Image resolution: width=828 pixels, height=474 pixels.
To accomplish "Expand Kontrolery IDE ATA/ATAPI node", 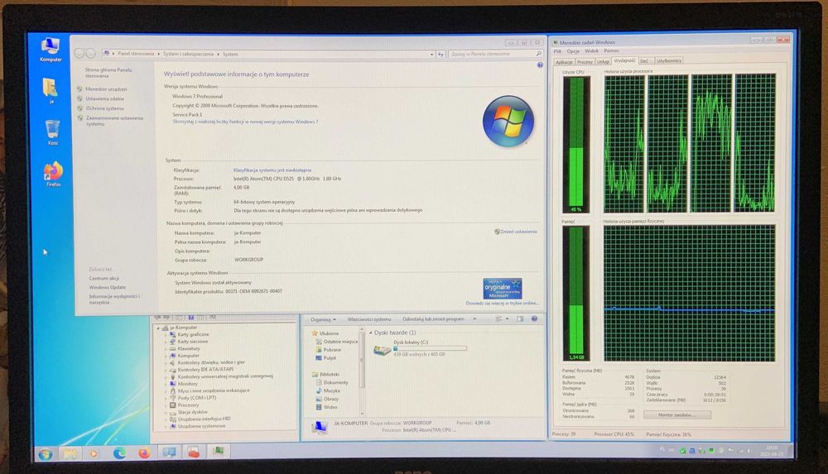I will [x=166, y=370].
